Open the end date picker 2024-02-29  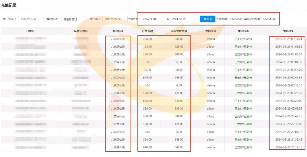(182, 19)
